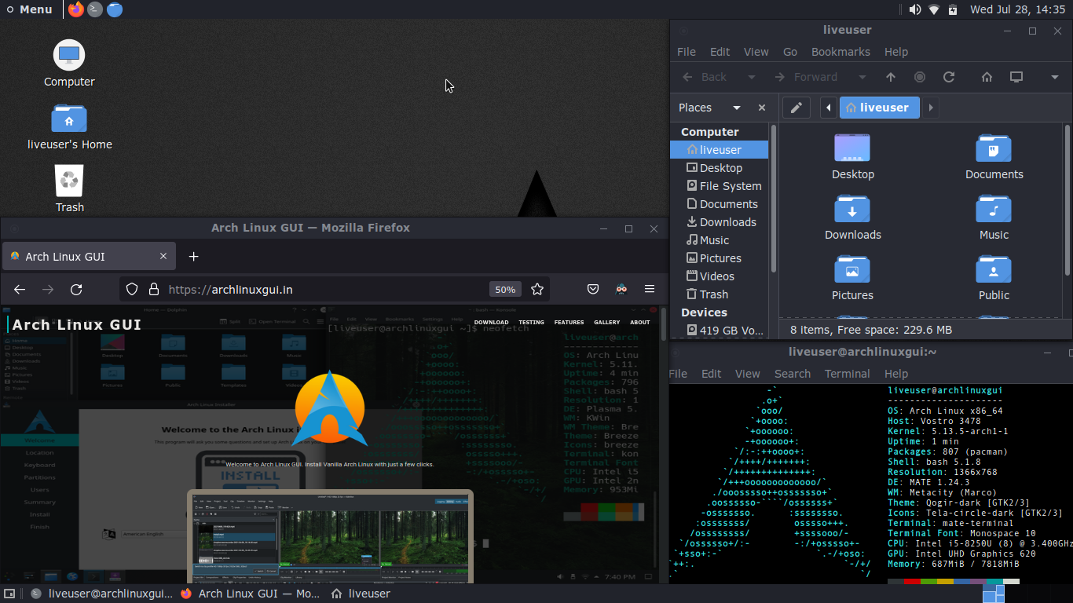Reload the Firefox page
The height and width of the screenshot is (603, 1073).
coord(76,290)
